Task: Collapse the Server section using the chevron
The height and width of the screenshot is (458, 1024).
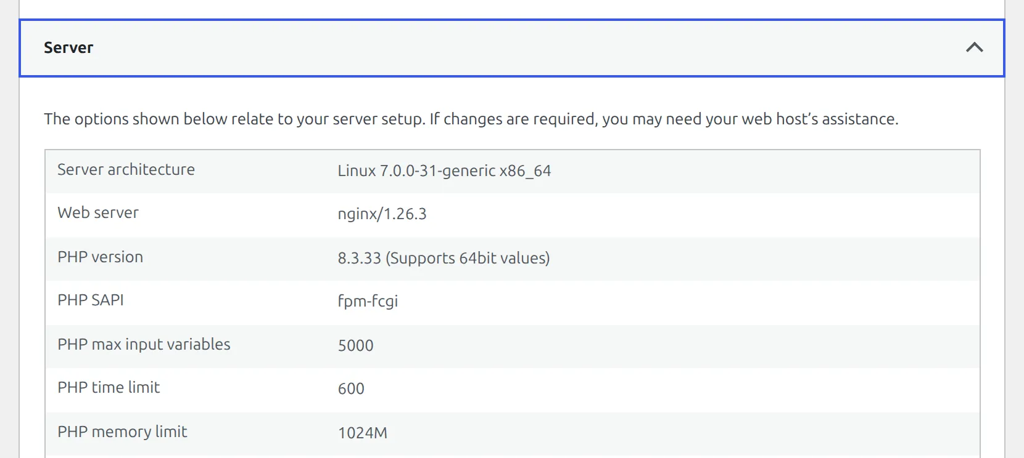Action: pos(974,47)
